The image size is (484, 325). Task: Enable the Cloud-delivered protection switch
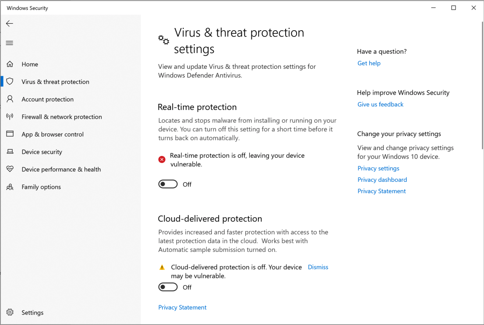tap(168, 287)
